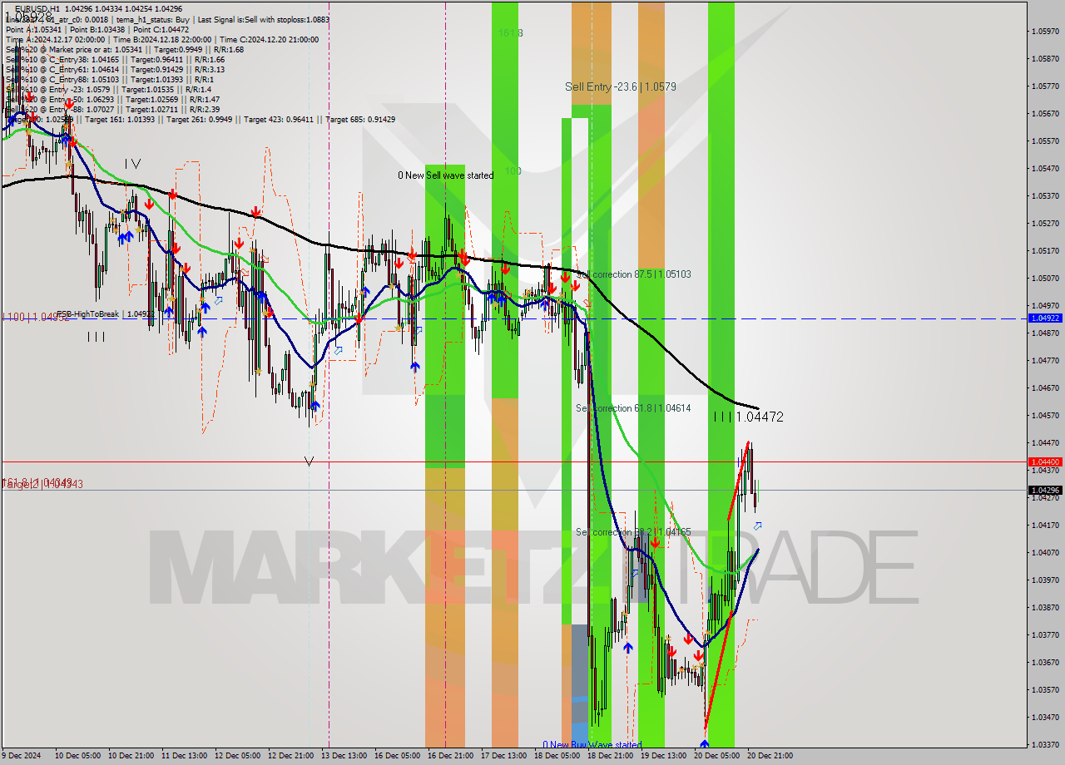
Task: Click the '0 New Buy Wave started' label
Action: point(592,745)
